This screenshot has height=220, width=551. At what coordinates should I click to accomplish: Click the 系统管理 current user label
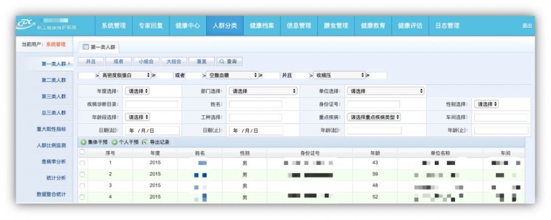[x=56, y=44]
